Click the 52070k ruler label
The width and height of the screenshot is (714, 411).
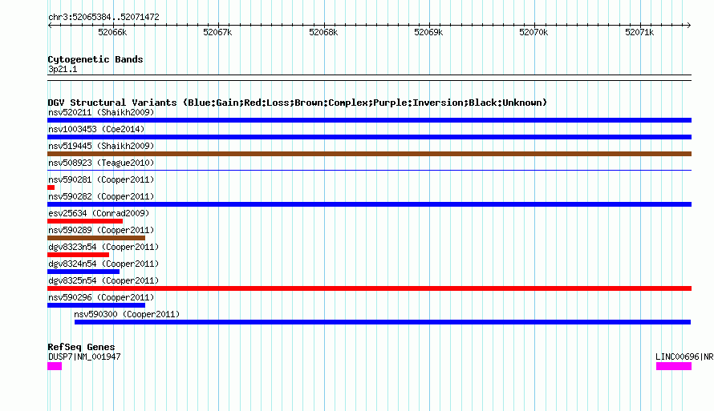click(x=533, y=32)
